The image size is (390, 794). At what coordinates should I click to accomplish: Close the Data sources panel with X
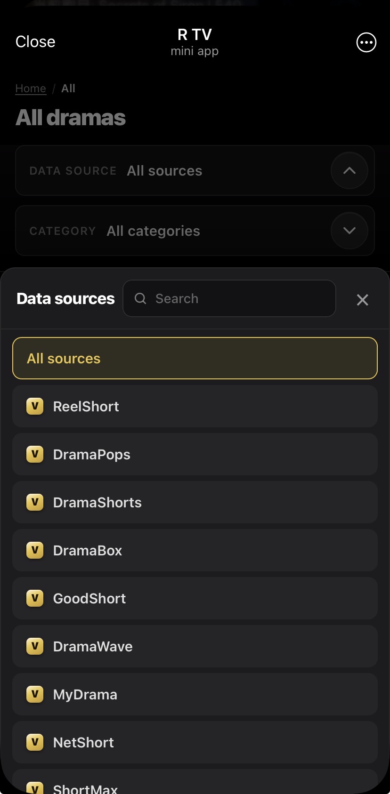click(362, 300)
